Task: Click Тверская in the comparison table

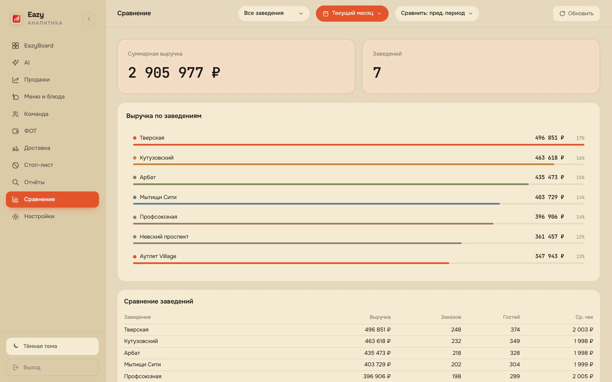Action: 136,330
